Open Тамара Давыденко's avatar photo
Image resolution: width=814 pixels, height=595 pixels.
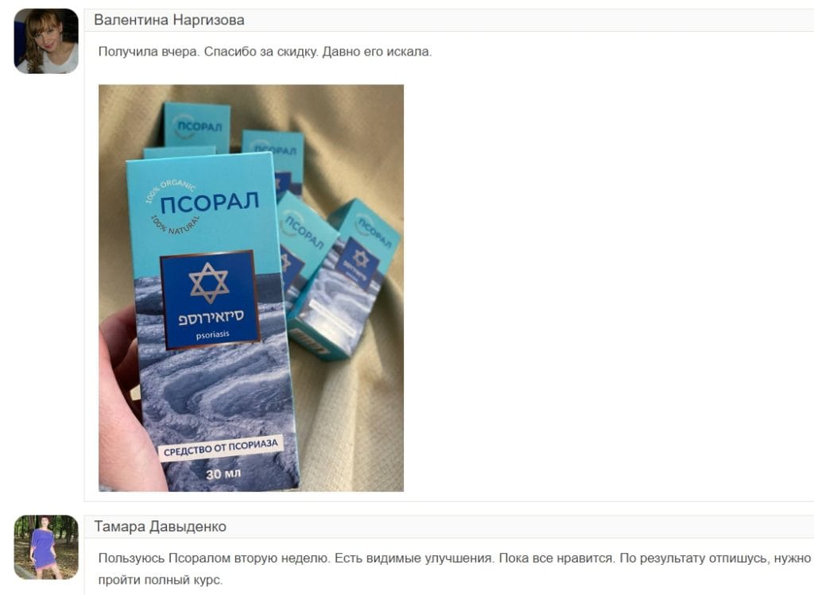click(46, 547)
